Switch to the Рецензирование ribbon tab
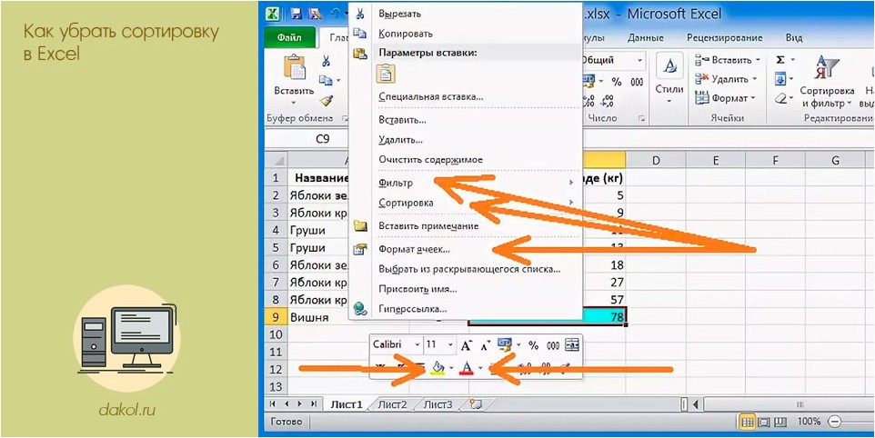Image resolution: width=875 pixels, height=438 pixels. pyautogui.click(x=724, y=38)
